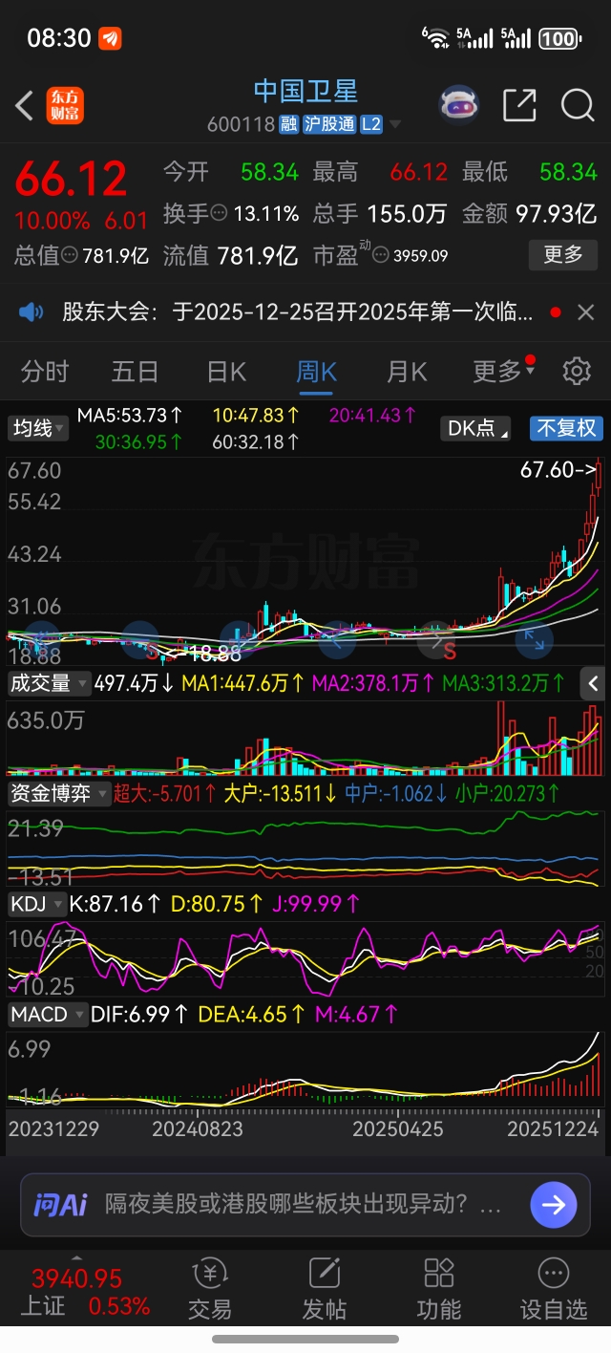Send the 问AI query with the arrow button
611x1353 pixels.
point(554,1205)
